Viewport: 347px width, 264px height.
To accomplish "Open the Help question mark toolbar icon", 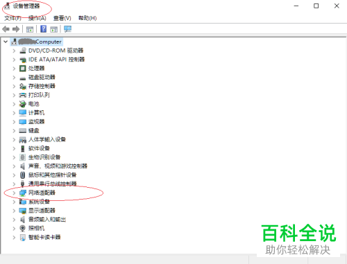I will pyautogui.click(x=43, y=29).
